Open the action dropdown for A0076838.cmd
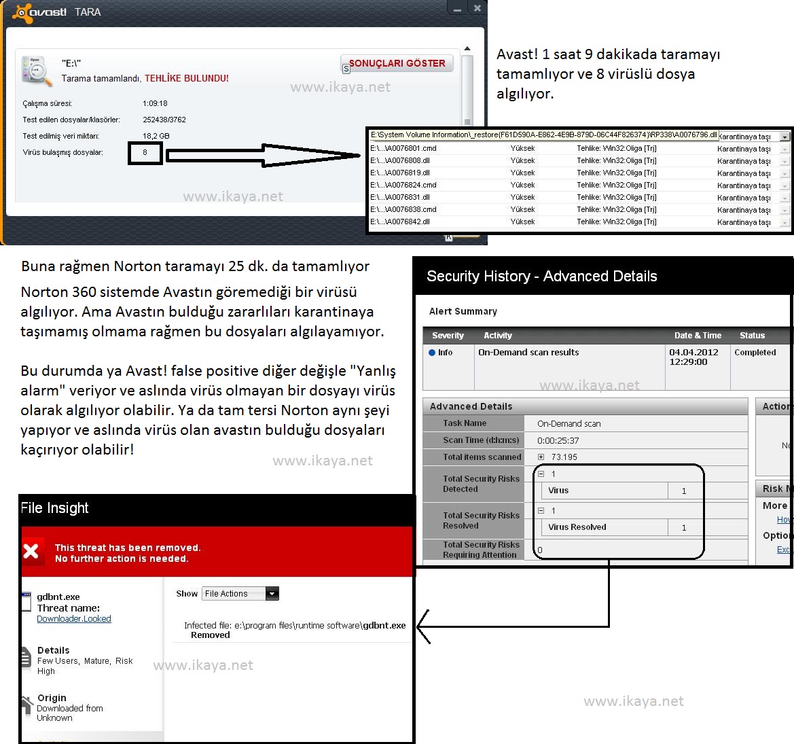 coord(784,210)
